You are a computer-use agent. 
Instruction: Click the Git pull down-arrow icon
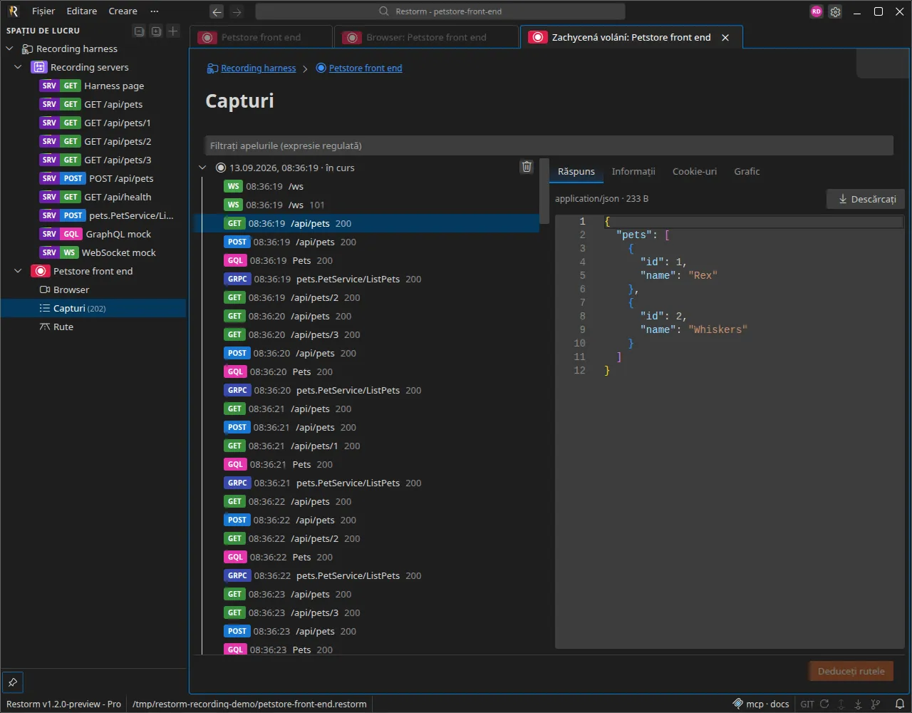859,704
